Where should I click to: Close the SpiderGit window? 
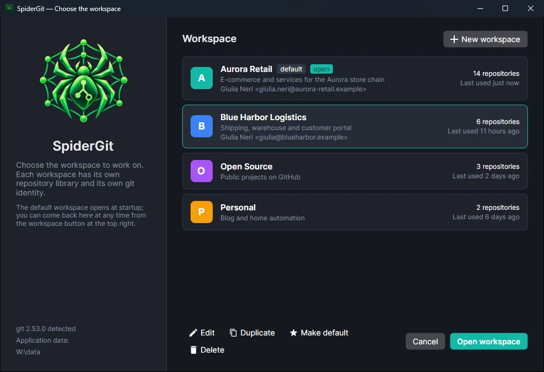click(531, 8)
